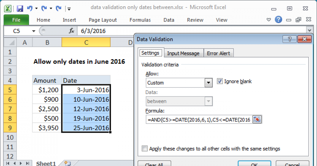Click the range selector icon beside the Formula box
Viewport: 317px width, 166px height.
(x=258, y=120)
